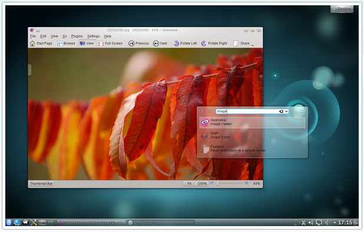Click the KRunner search input field
Screen dimensions: 364x232
point(252,111)
